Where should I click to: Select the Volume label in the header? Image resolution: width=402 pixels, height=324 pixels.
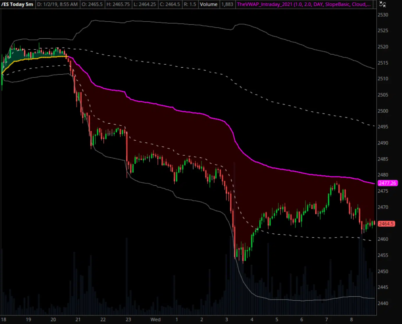point(208,4)
